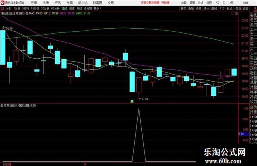Open the mail envelope icon
The height and width of the screenshot is (166, 257).
tap(232, 3)
